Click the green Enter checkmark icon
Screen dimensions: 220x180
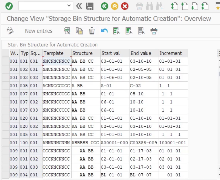click(9, 6)
